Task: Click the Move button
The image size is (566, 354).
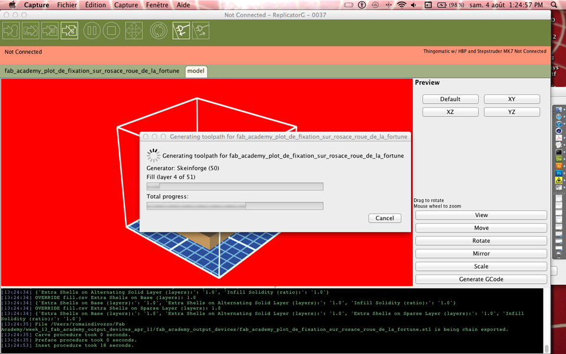Action: 481,228
